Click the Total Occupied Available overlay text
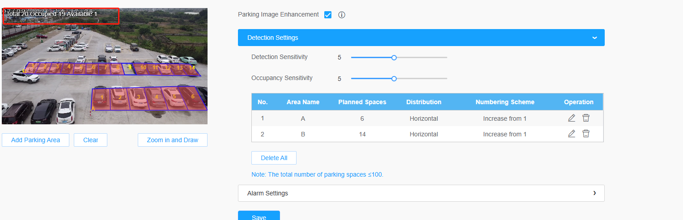 [52, 14]
